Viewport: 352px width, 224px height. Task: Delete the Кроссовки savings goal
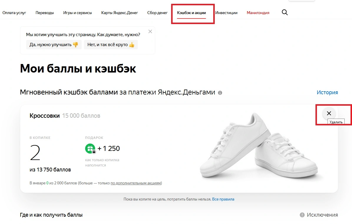tap(329, 113)
